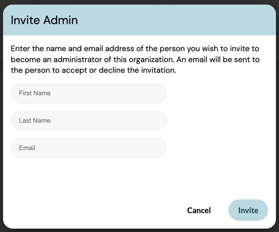The image size is (279, 232).
Task: Send the administrator invitation with Invite
Action: [248, 210]
